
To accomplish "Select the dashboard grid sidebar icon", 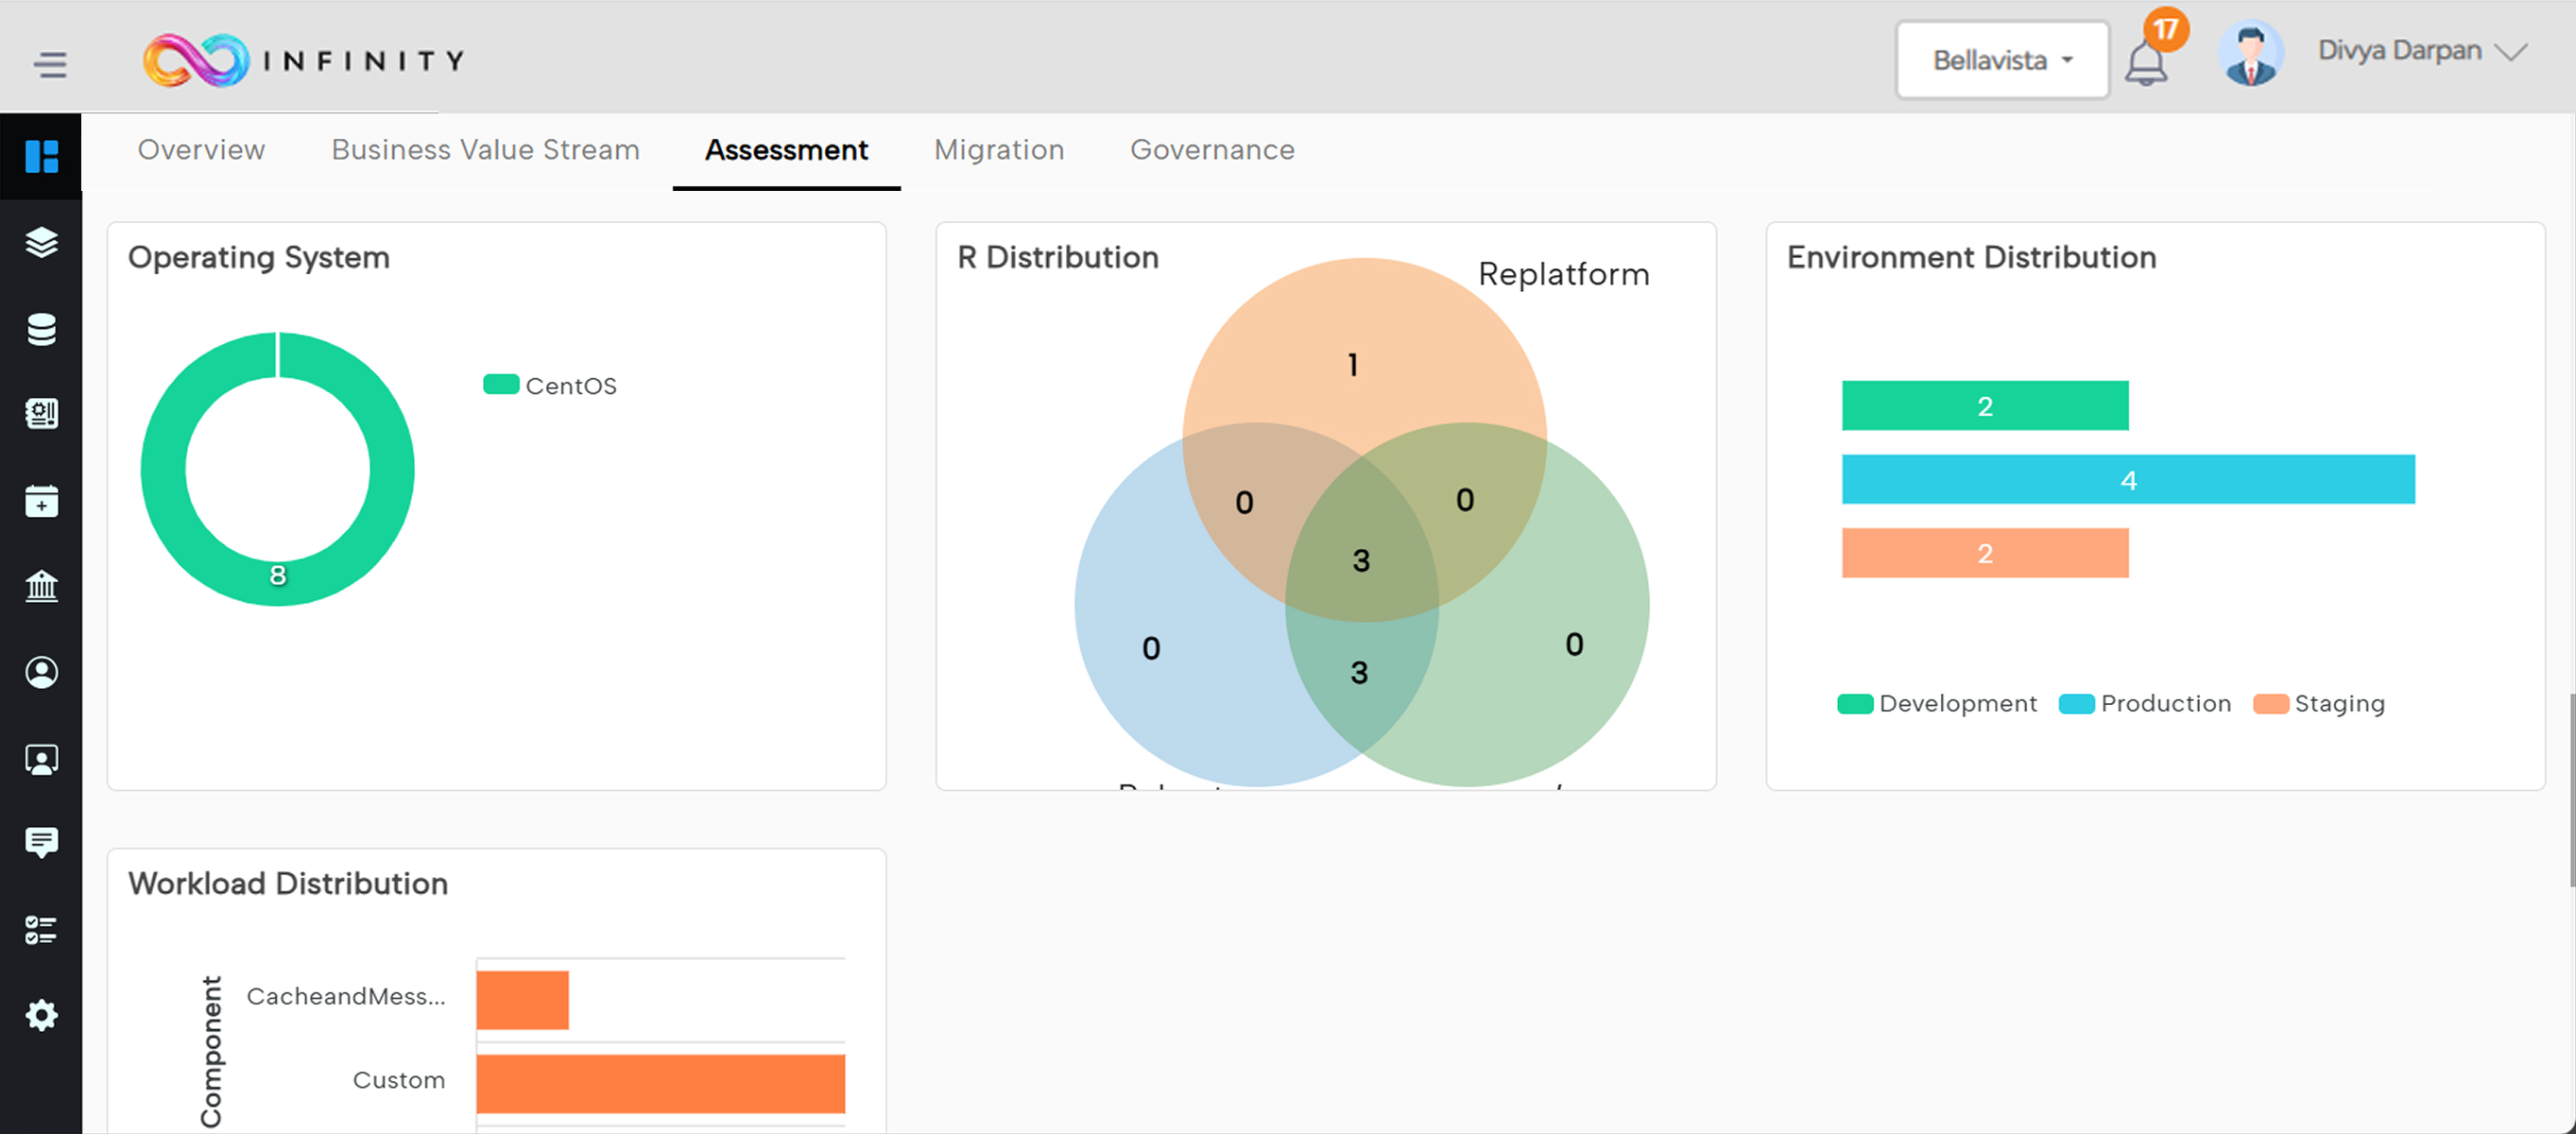I will click(41, 156).
